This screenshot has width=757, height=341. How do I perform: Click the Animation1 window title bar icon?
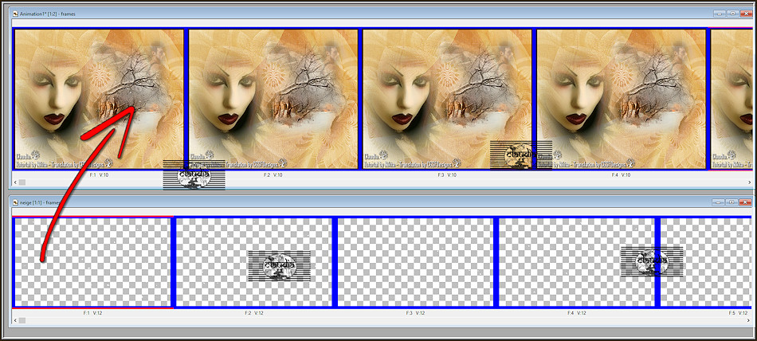15,14
